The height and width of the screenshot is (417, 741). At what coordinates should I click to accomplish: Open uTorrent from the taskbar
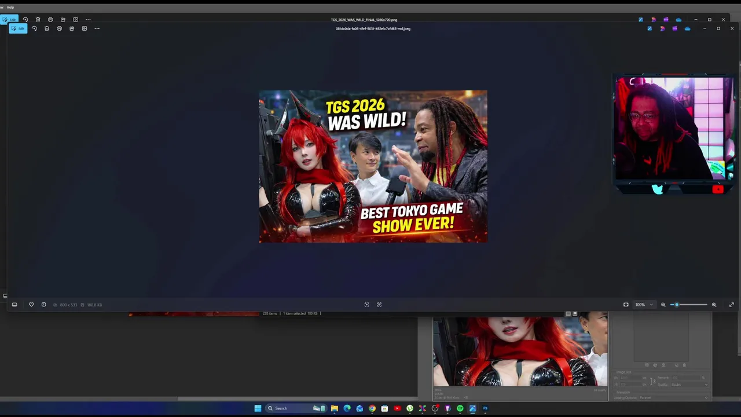tap(410, 408)
